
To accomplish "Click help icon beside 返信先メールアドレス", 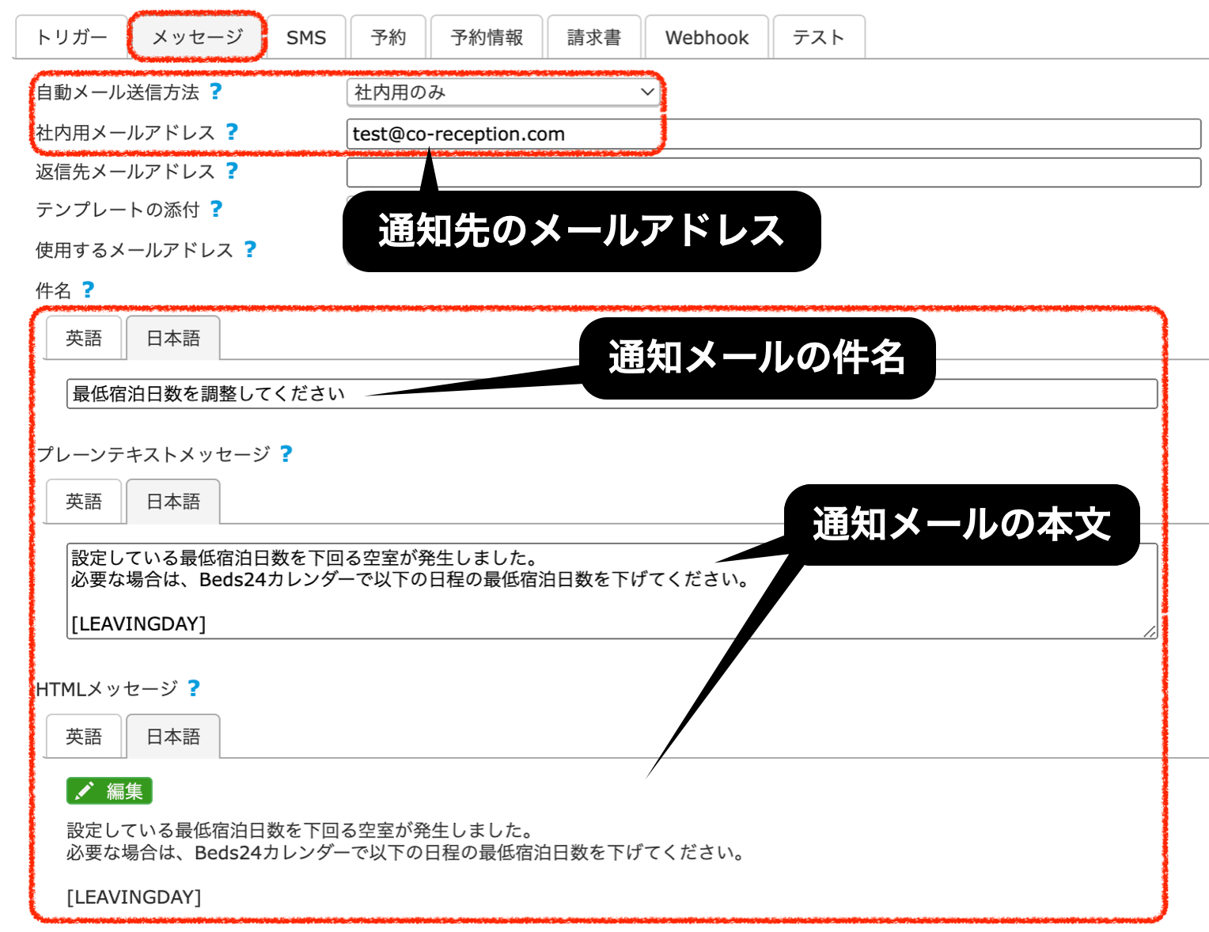I will [232, 171].
